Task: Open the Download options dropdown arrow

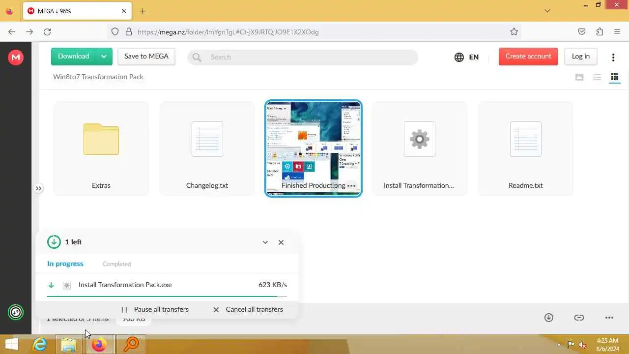Action: [x=104, y=57]
